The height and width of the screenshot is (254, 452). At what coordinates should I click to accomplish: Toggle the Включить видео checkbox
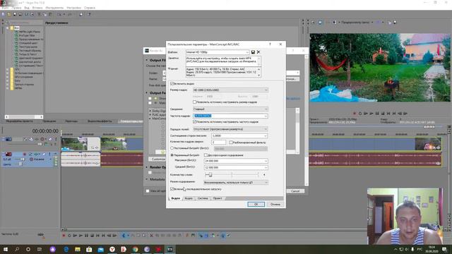click(x=172, y=83)
